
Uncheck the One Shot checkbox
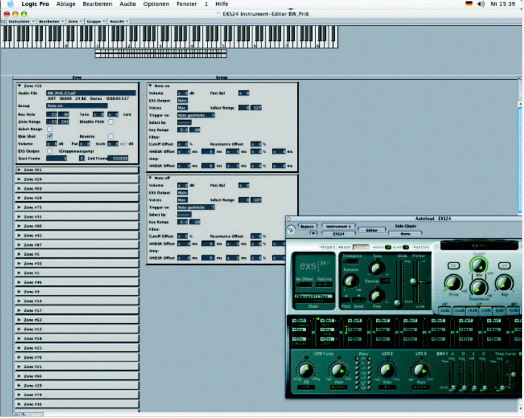[x=50, y=136]
